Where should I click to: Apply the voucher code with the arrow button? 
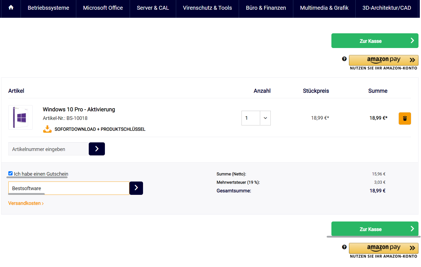[136, 188]
